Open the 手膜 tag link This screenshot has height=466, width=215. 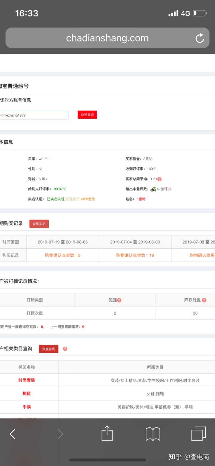pos(27,407)
